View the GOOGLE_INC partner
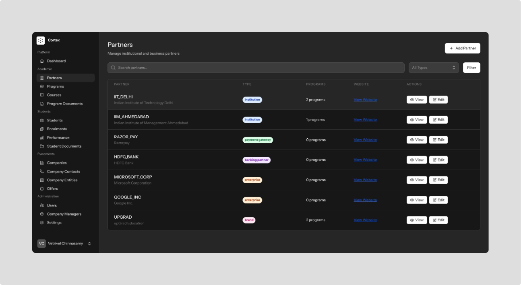Screen dimensions: 521x285 417,200
